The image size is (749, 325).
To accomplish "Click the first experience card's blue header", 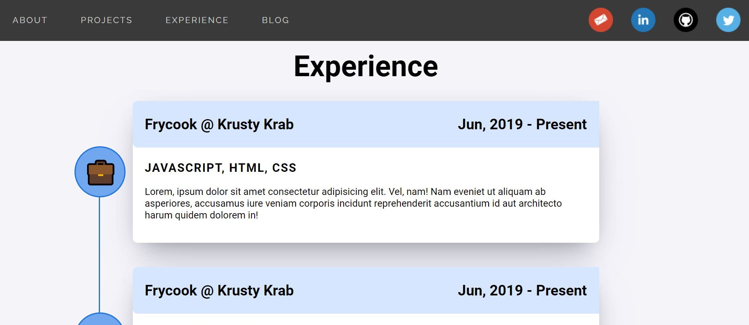I will (366, 124).
